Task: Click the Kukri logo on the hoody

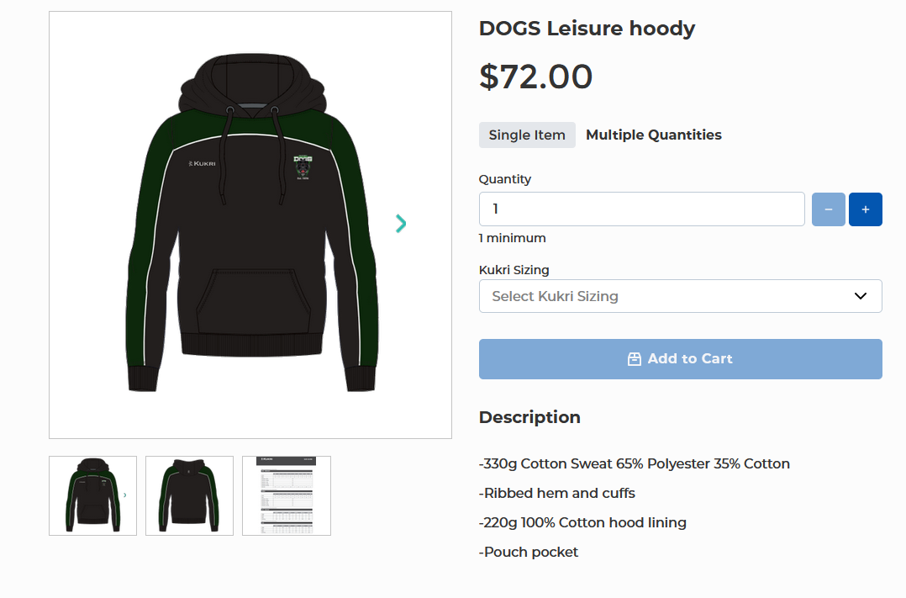Action: tap(202, 163)
